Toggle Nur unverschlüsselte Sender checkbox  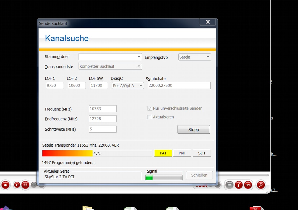click(x=150, y=108)
